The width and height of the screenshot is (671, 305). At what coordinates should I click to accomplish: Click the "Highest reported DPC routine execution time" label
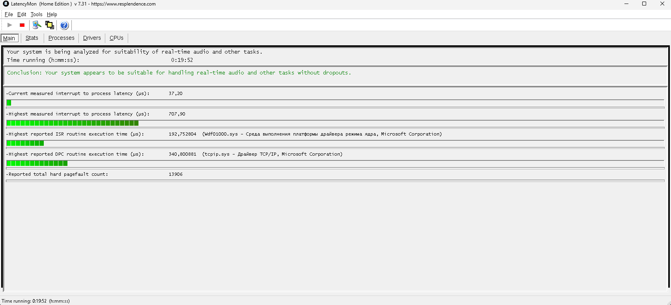coord(75,154)
